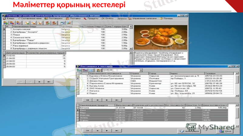Click the deliveries table scroll-up arrow
The height and width of the screenshot is (136, 243).
237,105
